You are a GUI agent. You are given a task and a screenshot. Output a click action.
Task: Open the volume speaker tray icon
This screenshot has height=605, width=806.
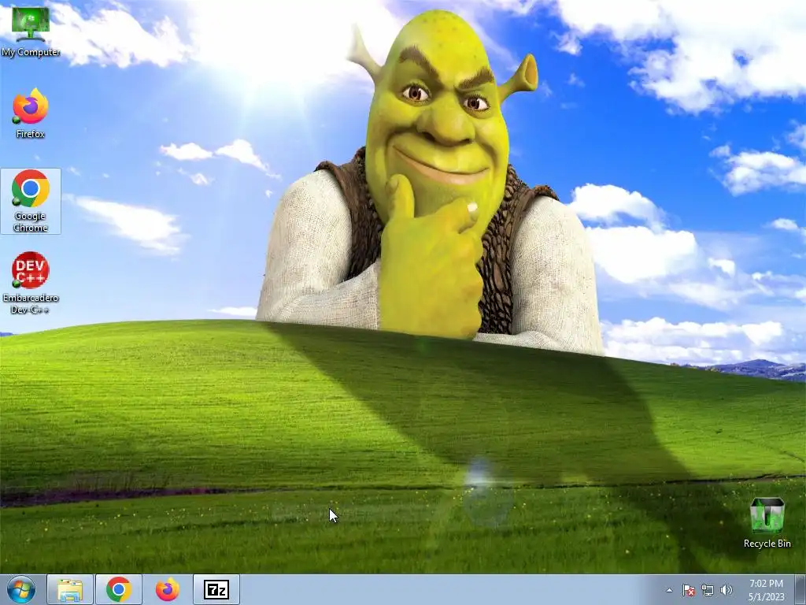click(x=726, y=590)
